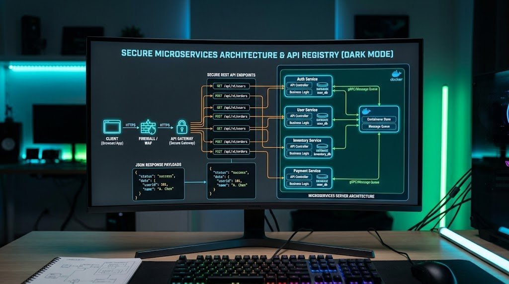Select the Payment Service heading
Viewport: 509px width, 284px height.
click(x=307, y=171)
